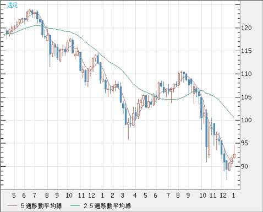
Task: Click the end of the green 25-week line
Action: pyautogui.click(x=234, y=117)
